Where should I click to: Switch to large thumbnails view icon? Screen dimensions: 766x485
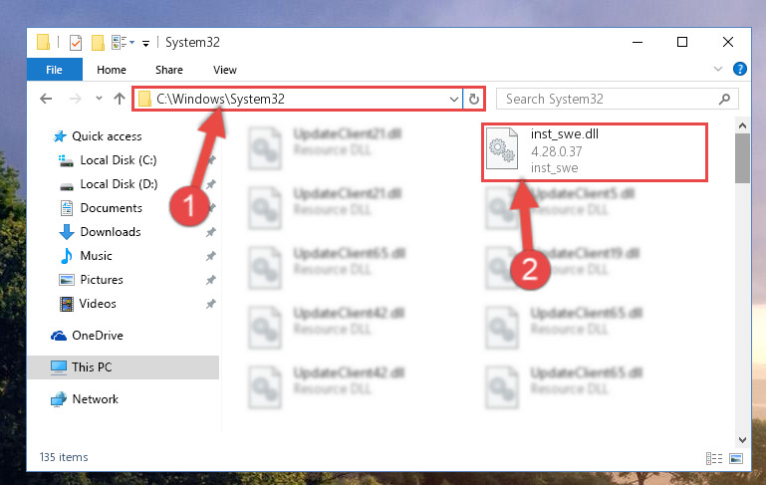(x=736, y=458)
